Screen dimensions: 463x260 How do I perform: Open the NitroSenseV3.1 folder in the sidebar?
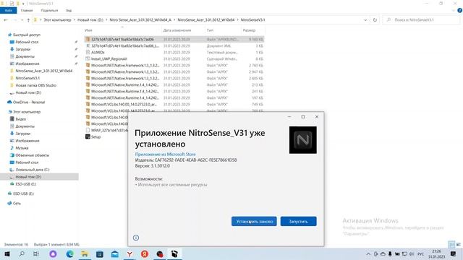tap(27, 78)
